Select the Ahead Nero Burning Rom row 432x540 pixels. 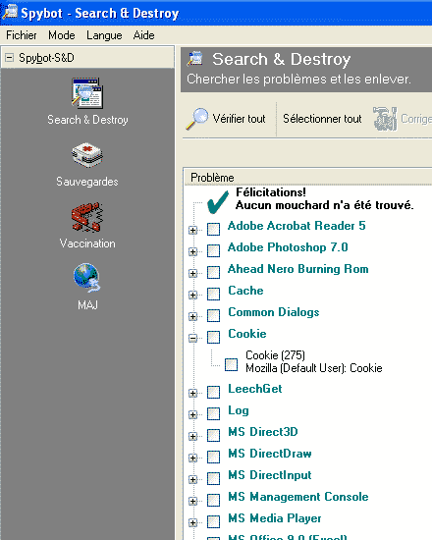coord(298,269)
